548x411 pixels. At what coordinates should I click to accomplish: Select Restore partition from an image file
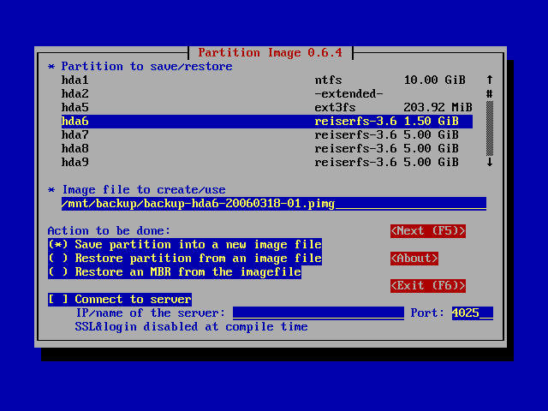185,259
